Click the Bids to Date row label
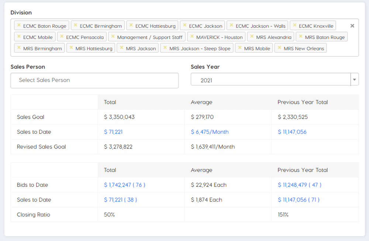Screen dimensions: 369x241 tap(32, 185)
